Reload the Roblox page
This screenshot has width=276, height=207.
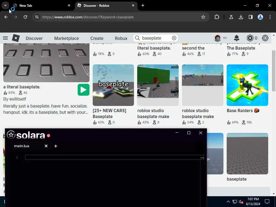(25, 17)
